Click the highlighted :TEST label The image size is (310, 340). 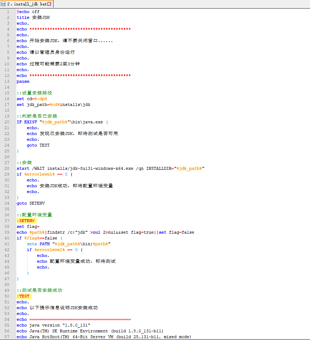[x=23, y=296]
